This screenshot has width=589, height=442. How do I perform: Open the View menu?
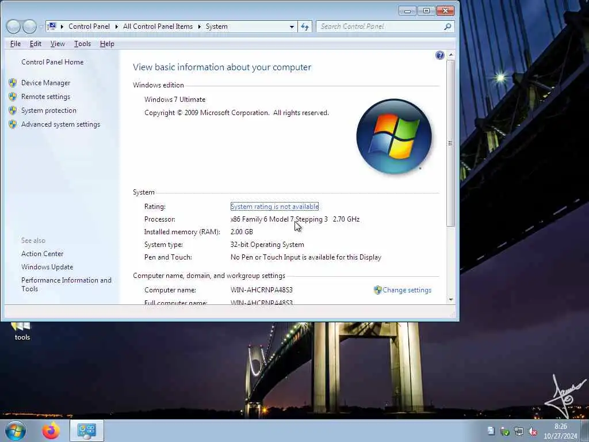tap(58, 44)
